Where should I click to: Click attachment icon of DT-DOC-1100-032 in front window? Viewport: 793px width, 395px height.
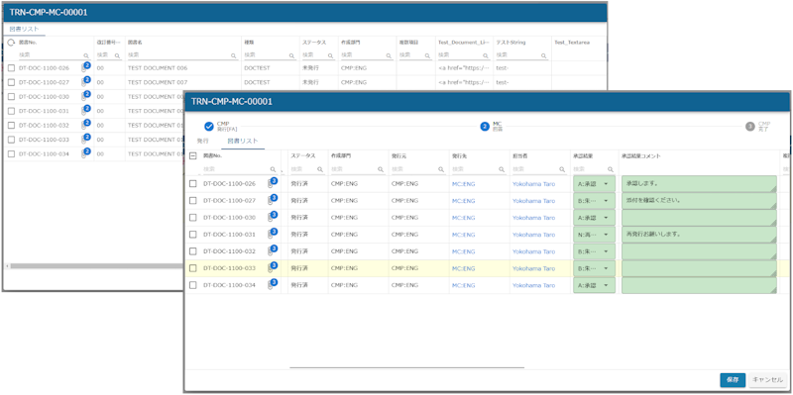click(273, 250)
